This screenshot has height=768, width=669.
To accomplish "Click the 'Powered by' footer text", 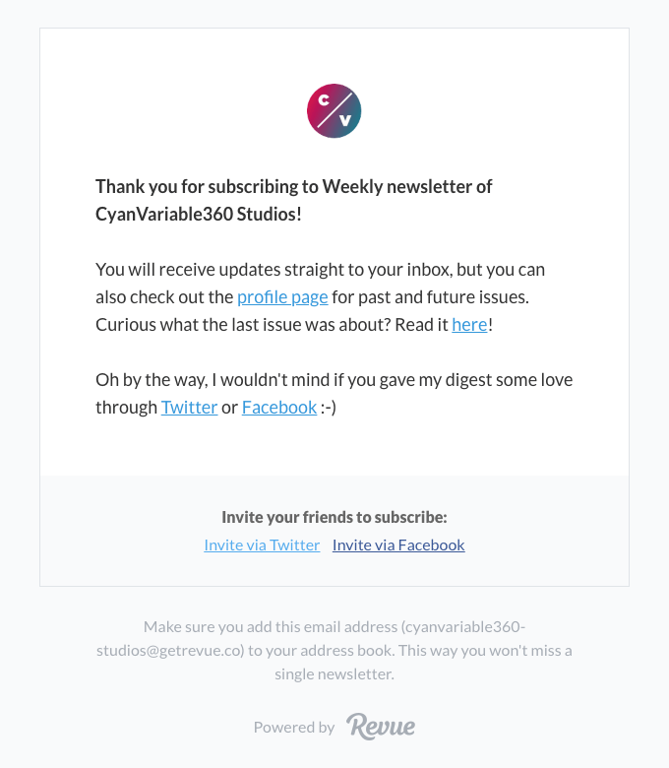I will [294, 728].
